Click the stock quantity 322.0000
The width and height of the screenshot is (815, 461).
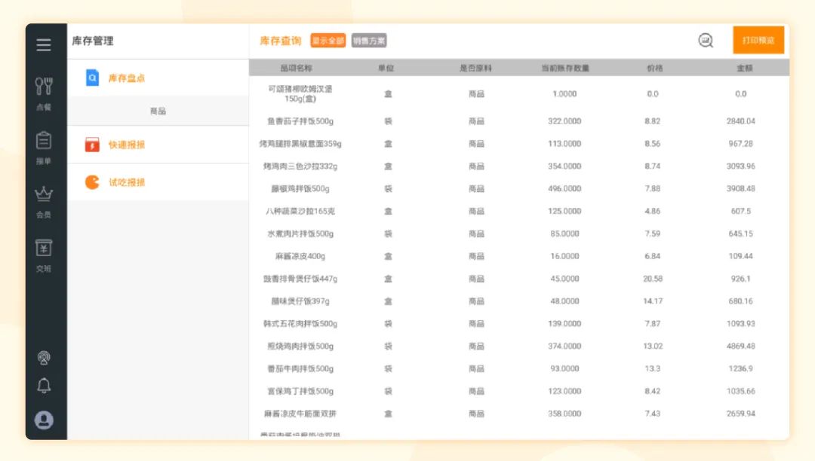coord(564,121)
